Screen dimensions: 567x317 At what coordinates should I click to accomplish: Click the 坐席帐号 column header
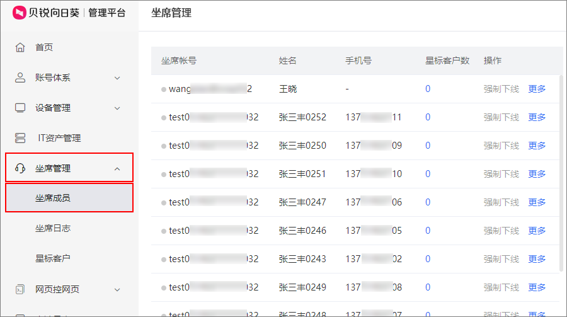(179, 61)
